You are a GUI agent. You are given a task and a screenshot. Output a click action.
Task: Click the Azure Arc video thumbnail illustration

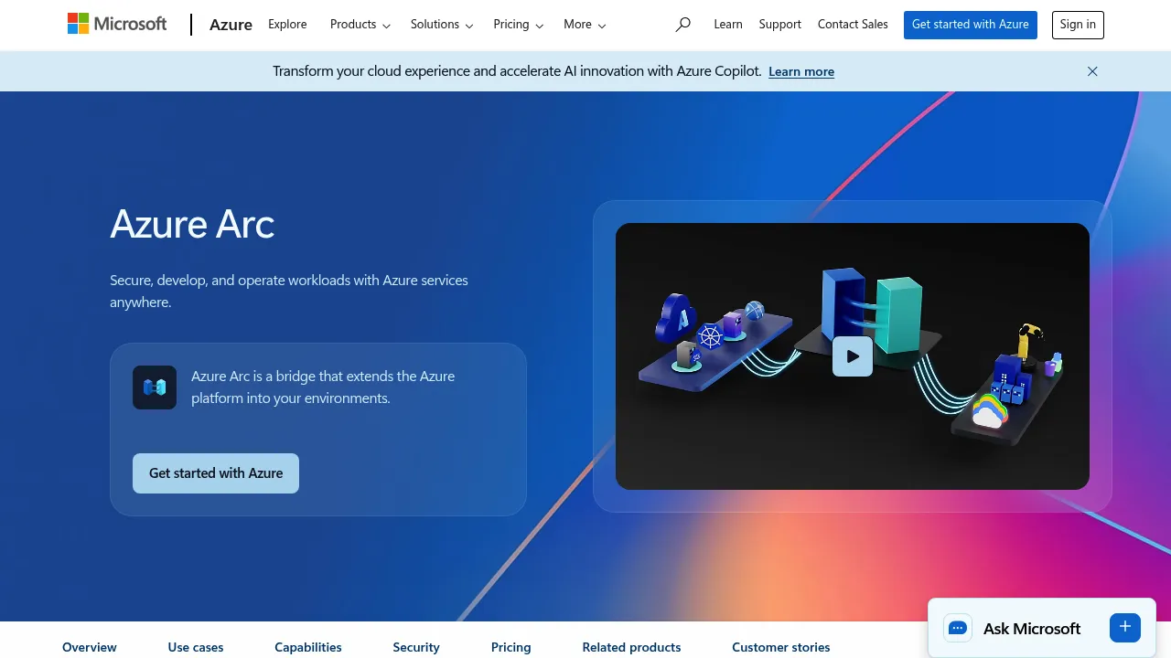pyautogui.click(x=853, y=356)
